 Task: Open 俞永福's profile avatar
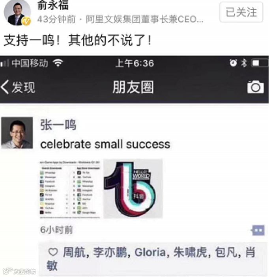[x=17, y=13]
